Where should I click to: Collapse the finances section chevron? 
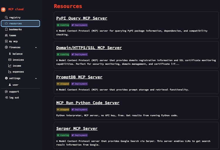(x=36, y=48)
